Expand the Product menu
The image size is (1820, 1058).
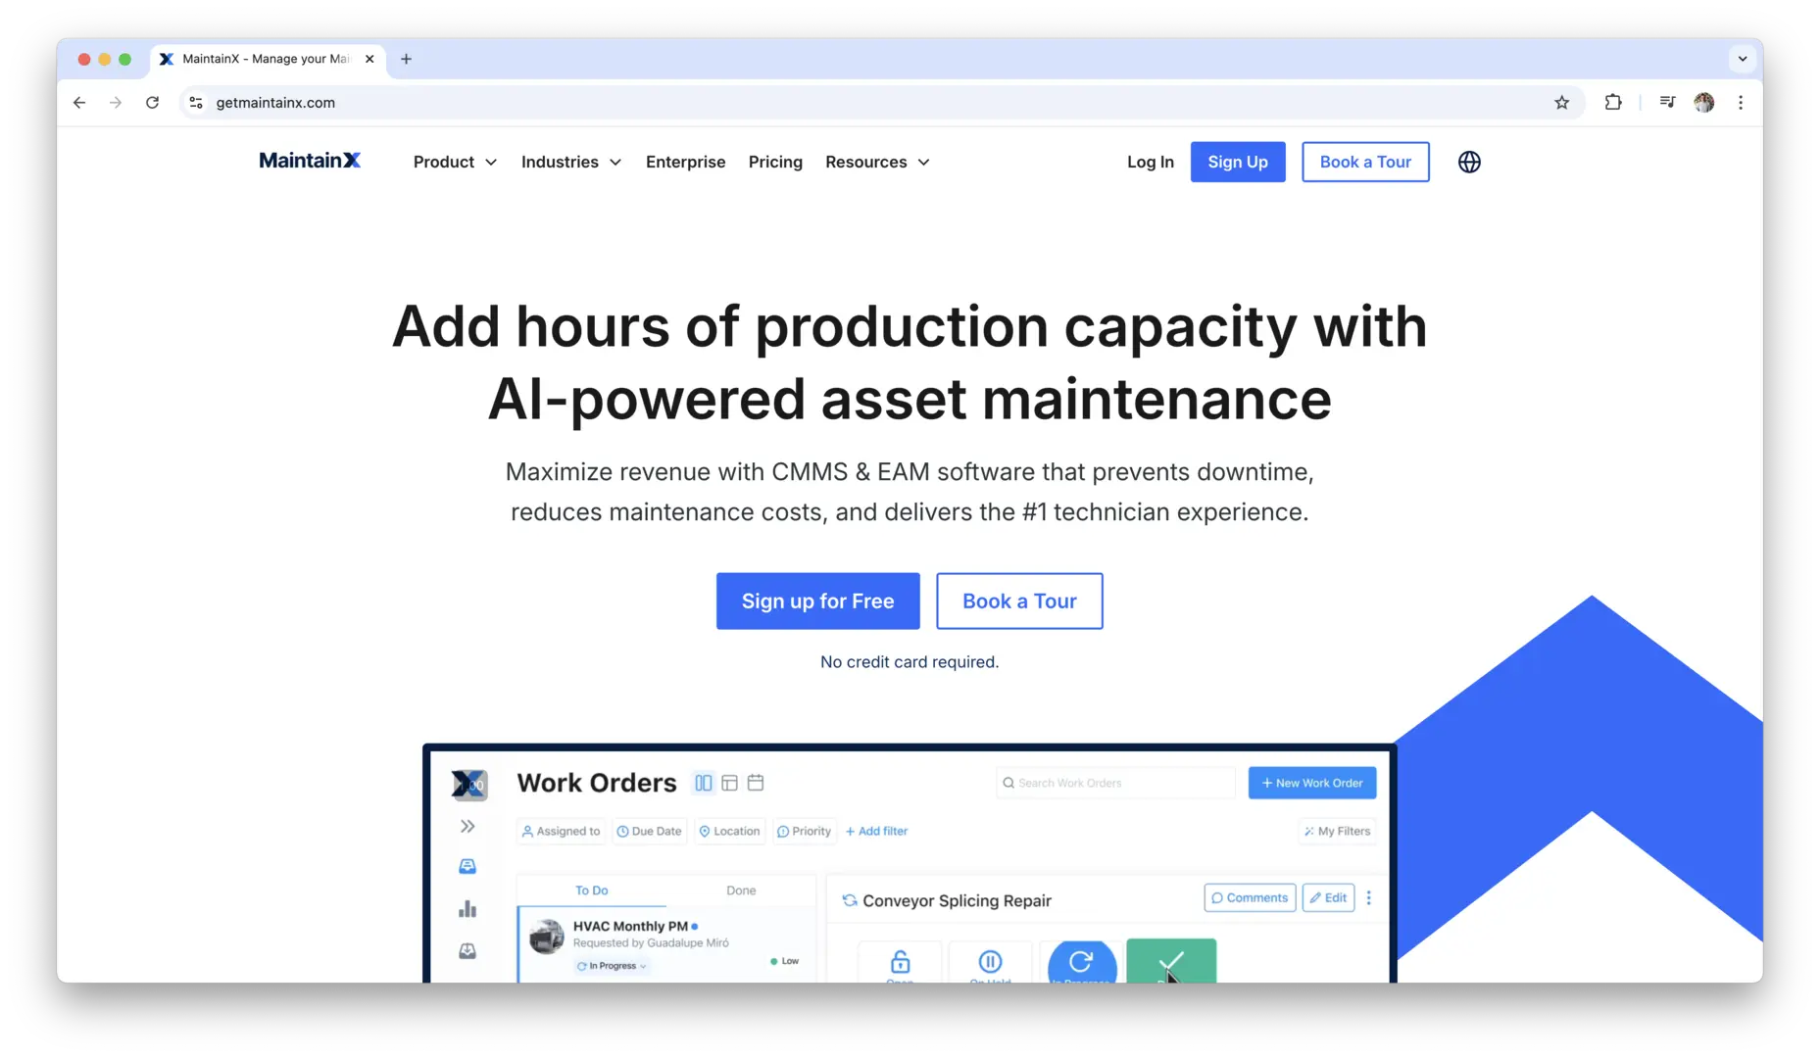pos(455,162)
